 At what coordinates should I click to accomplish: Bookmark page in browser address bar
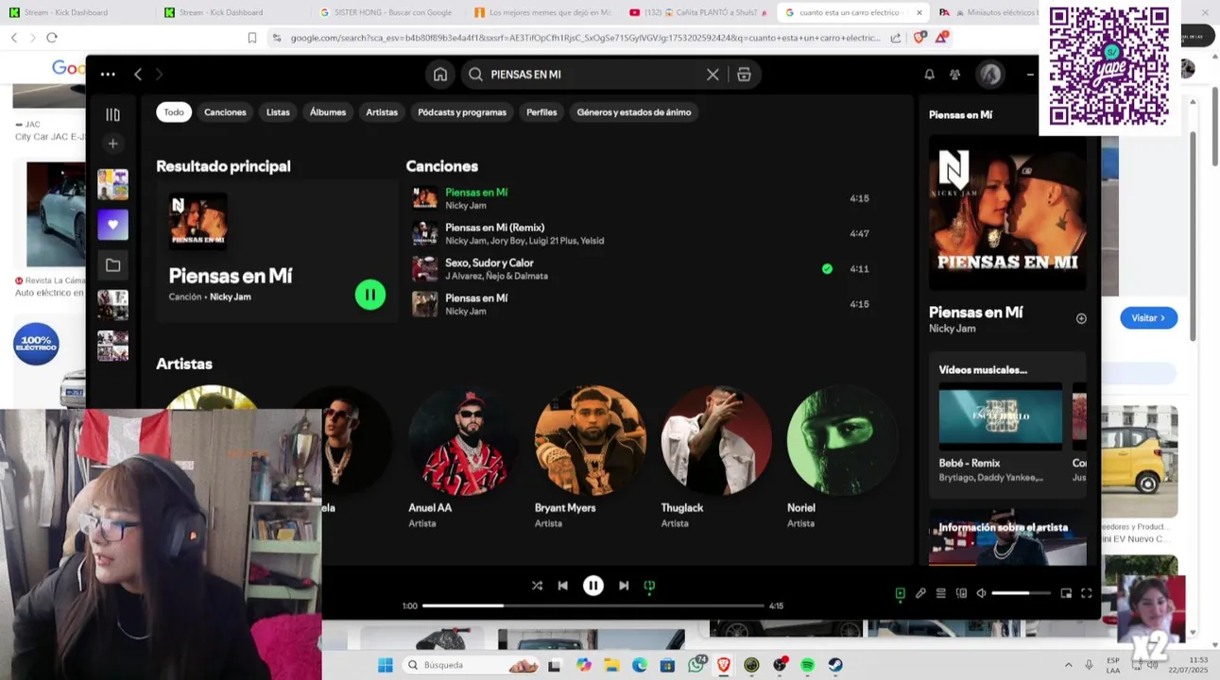(x=252, y=38)
